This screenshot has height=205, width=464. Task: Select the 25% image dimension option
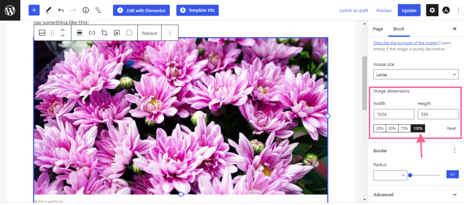pos(379,128)
